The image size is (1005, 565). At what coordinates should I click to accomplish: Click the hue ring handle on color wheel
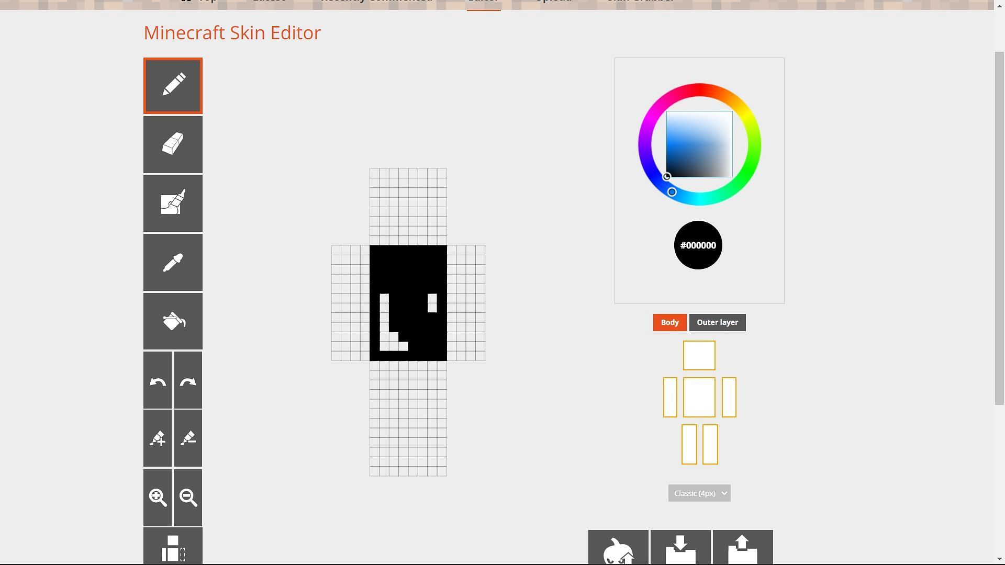(x=672, y=192)
